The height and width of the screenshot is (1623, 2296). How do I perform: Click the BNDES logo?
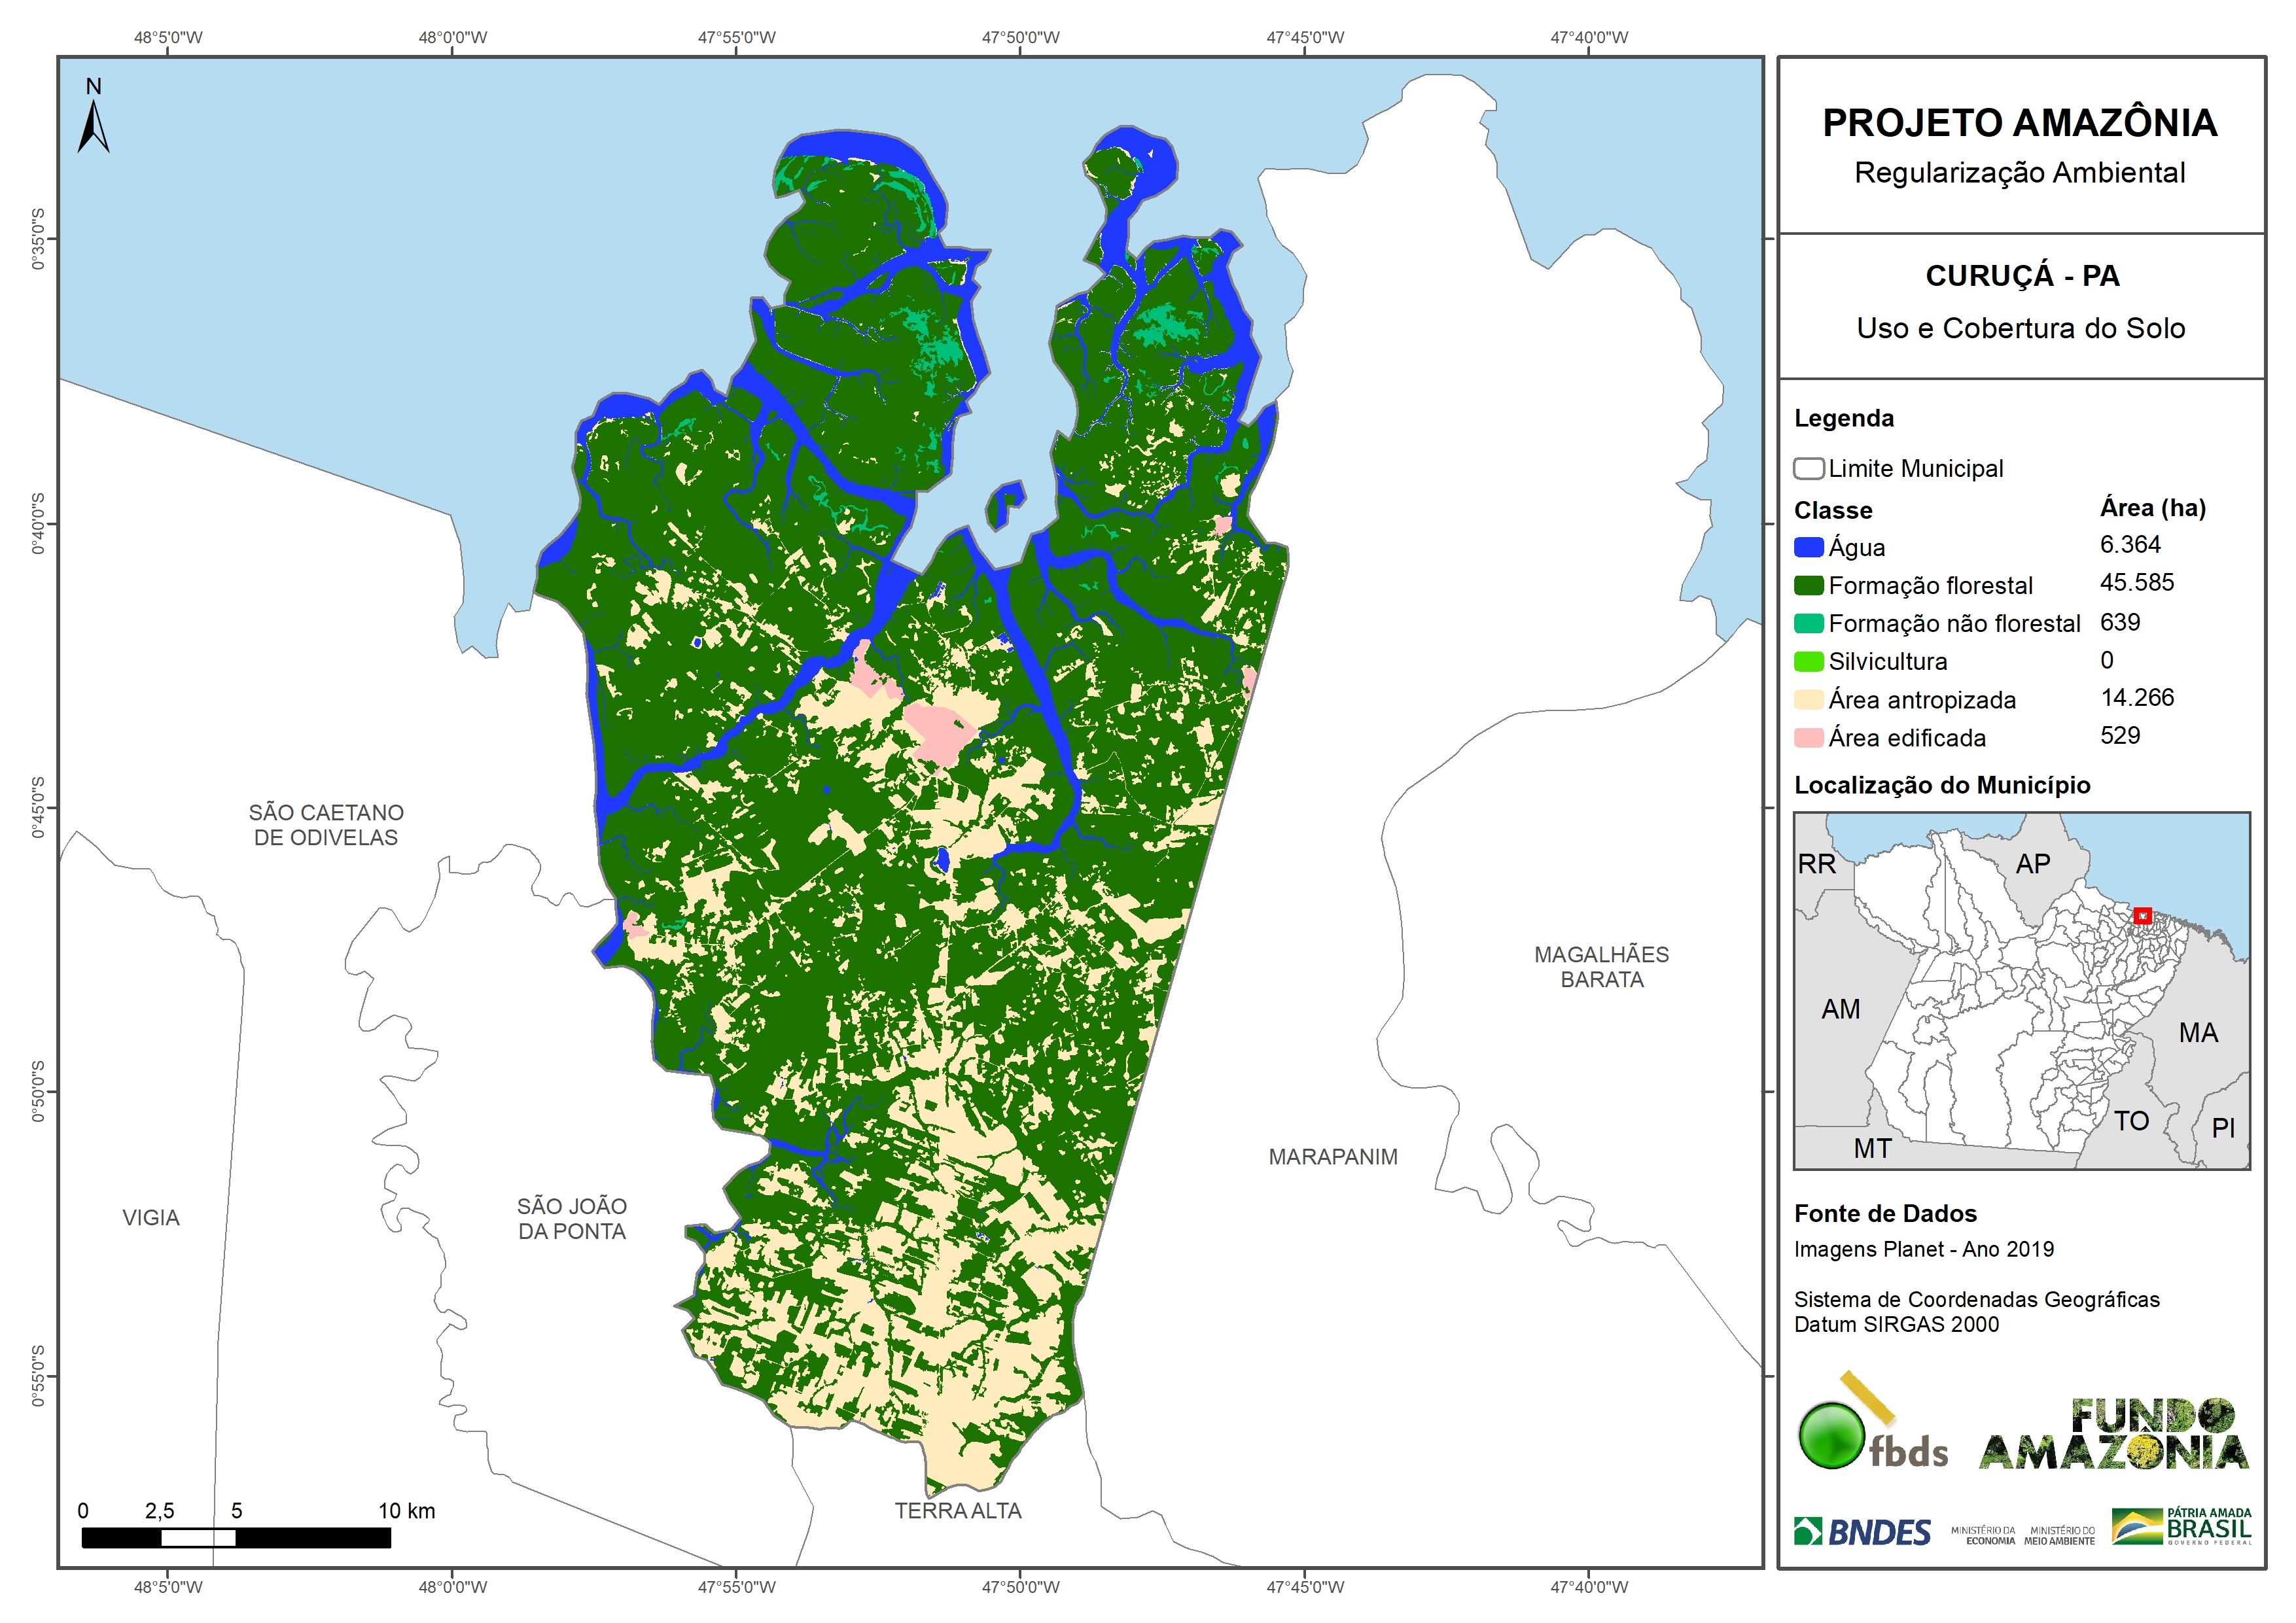1862,1532
